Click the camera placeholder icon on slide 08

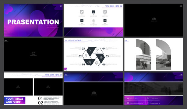94,93
